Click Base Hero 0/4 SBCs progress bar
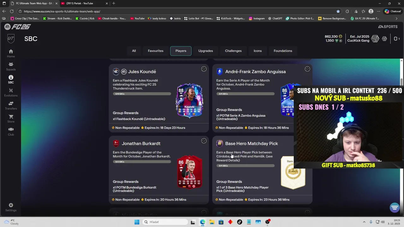Image resolution: width=404 pixels, height=227 pixels. pos(245,166)
